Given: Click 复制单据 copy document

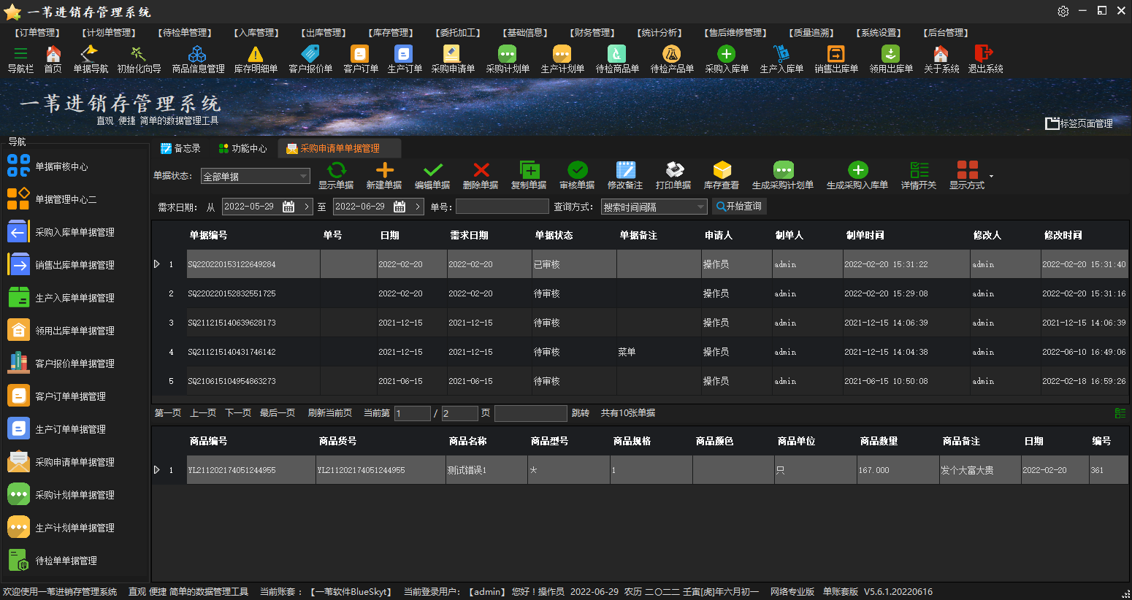Looking at the screenshot, I should coord(529,176).
